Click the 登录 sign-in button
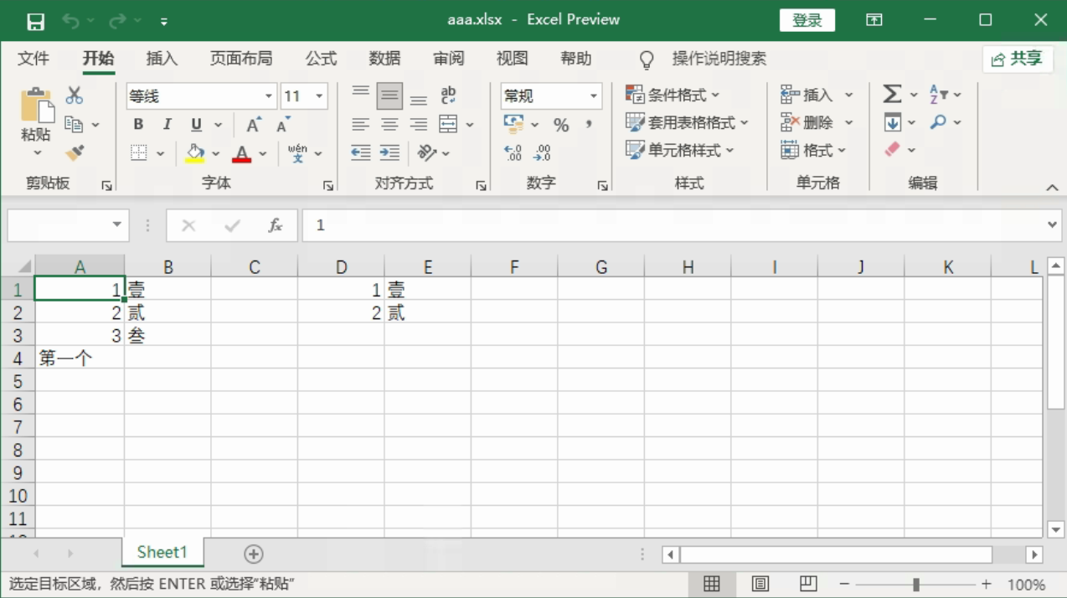Image resolution: width=1067 pixels, height=598 pixels. pyautogui.click(x=807, y=21)
